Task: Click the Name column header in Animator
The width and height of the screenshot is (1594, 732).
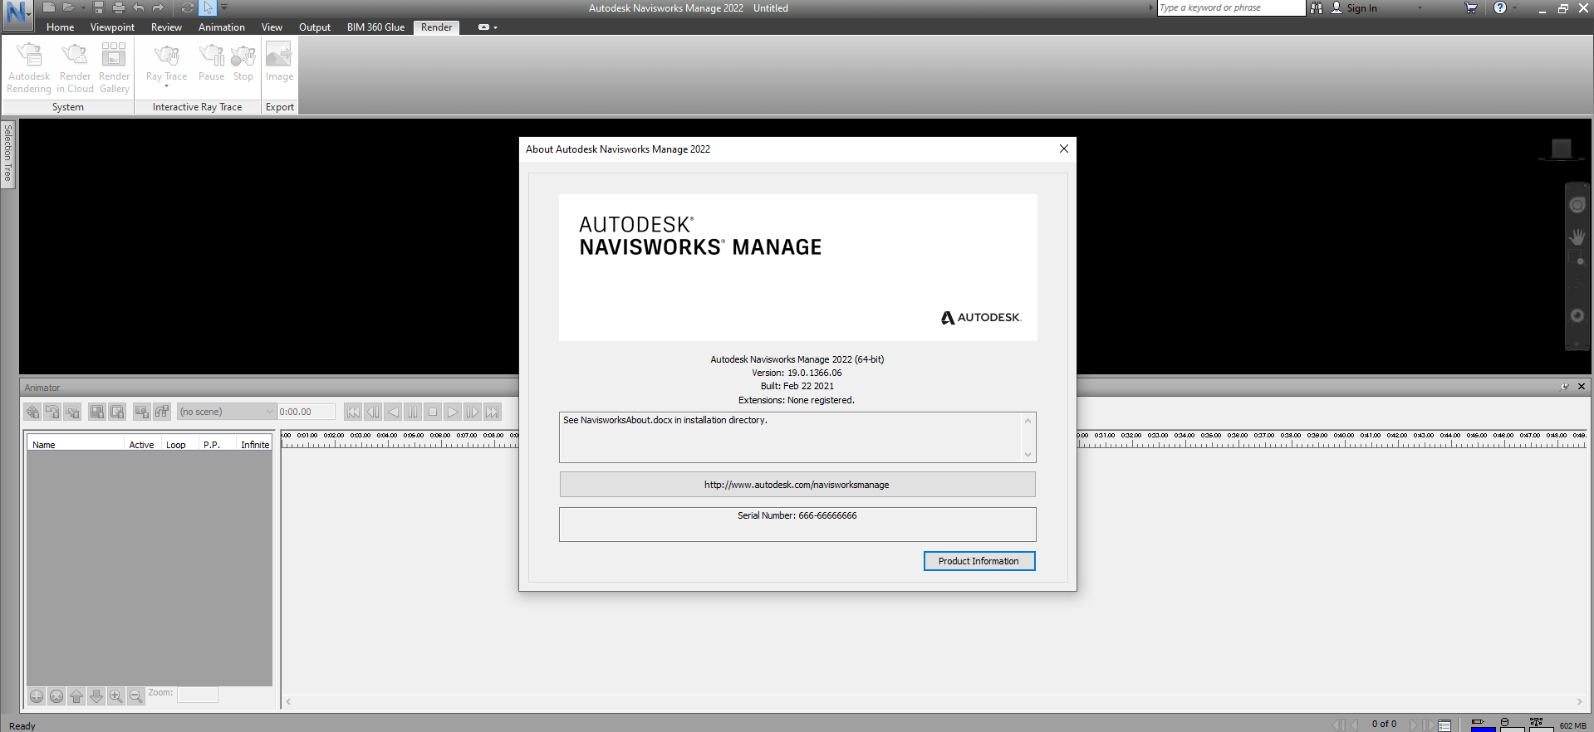Action: pyautogui.click(x=76, y=444)
